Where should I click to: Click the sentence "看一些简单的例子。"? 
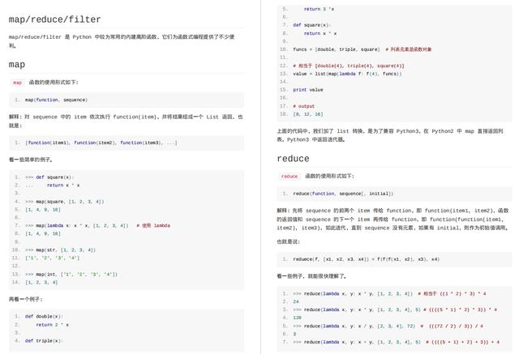point(31,160)
